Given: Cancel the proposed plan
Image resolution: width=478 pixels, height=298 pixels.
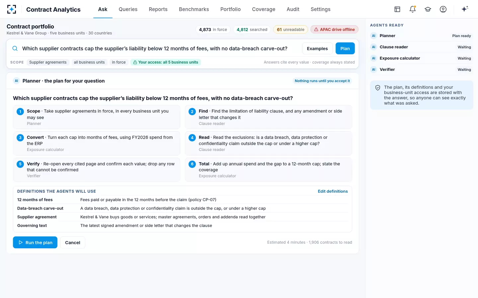Looking at the screenshot, I should pos(73,242).
